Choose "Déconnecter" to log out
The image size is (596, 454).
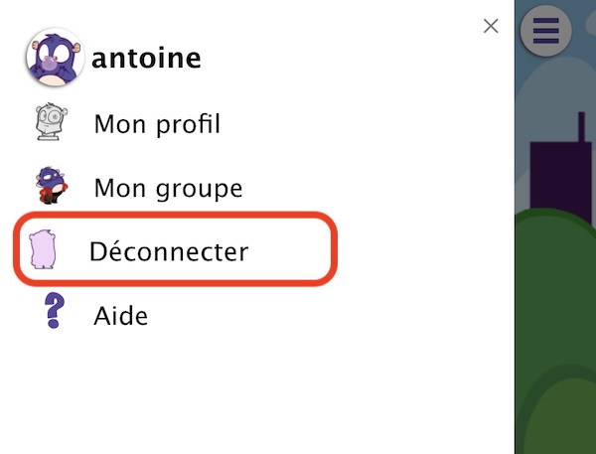pyautogui.click(x=169, y=251)
